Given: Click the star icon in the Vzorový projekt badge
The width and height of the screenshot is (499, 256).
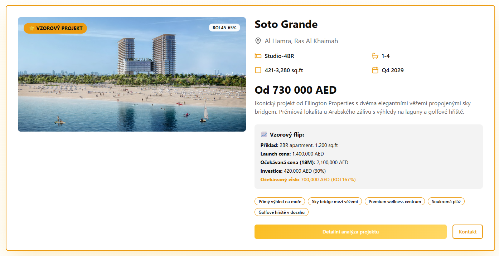Looking at the screenshot, I should point(32,28).
